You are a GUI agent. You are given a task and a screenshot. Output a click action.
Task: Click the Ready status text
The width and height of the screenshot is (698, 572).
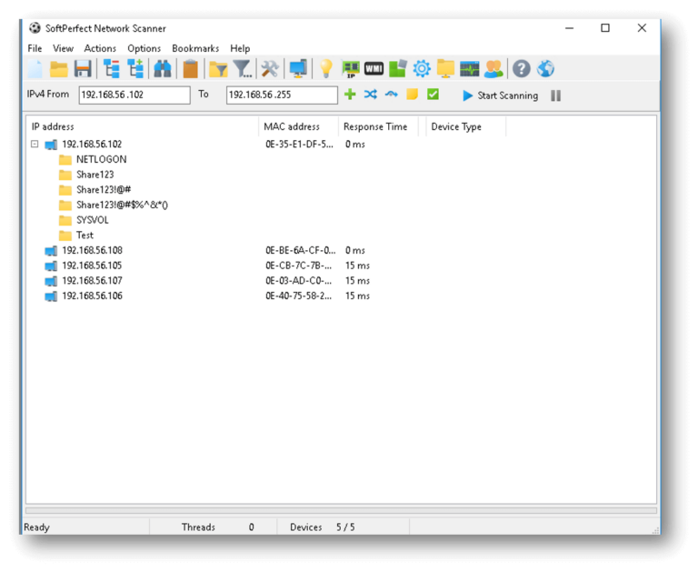[36, 527]
